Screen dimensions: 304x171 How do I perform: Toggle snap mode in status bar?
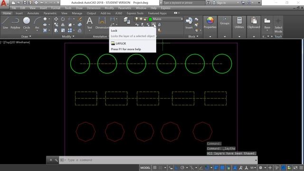[x=161, y=168]
